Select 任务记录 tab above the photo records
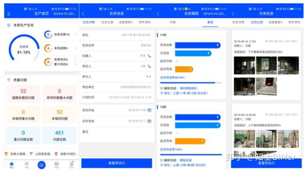 pyautogui.click(x=257, y=22)
